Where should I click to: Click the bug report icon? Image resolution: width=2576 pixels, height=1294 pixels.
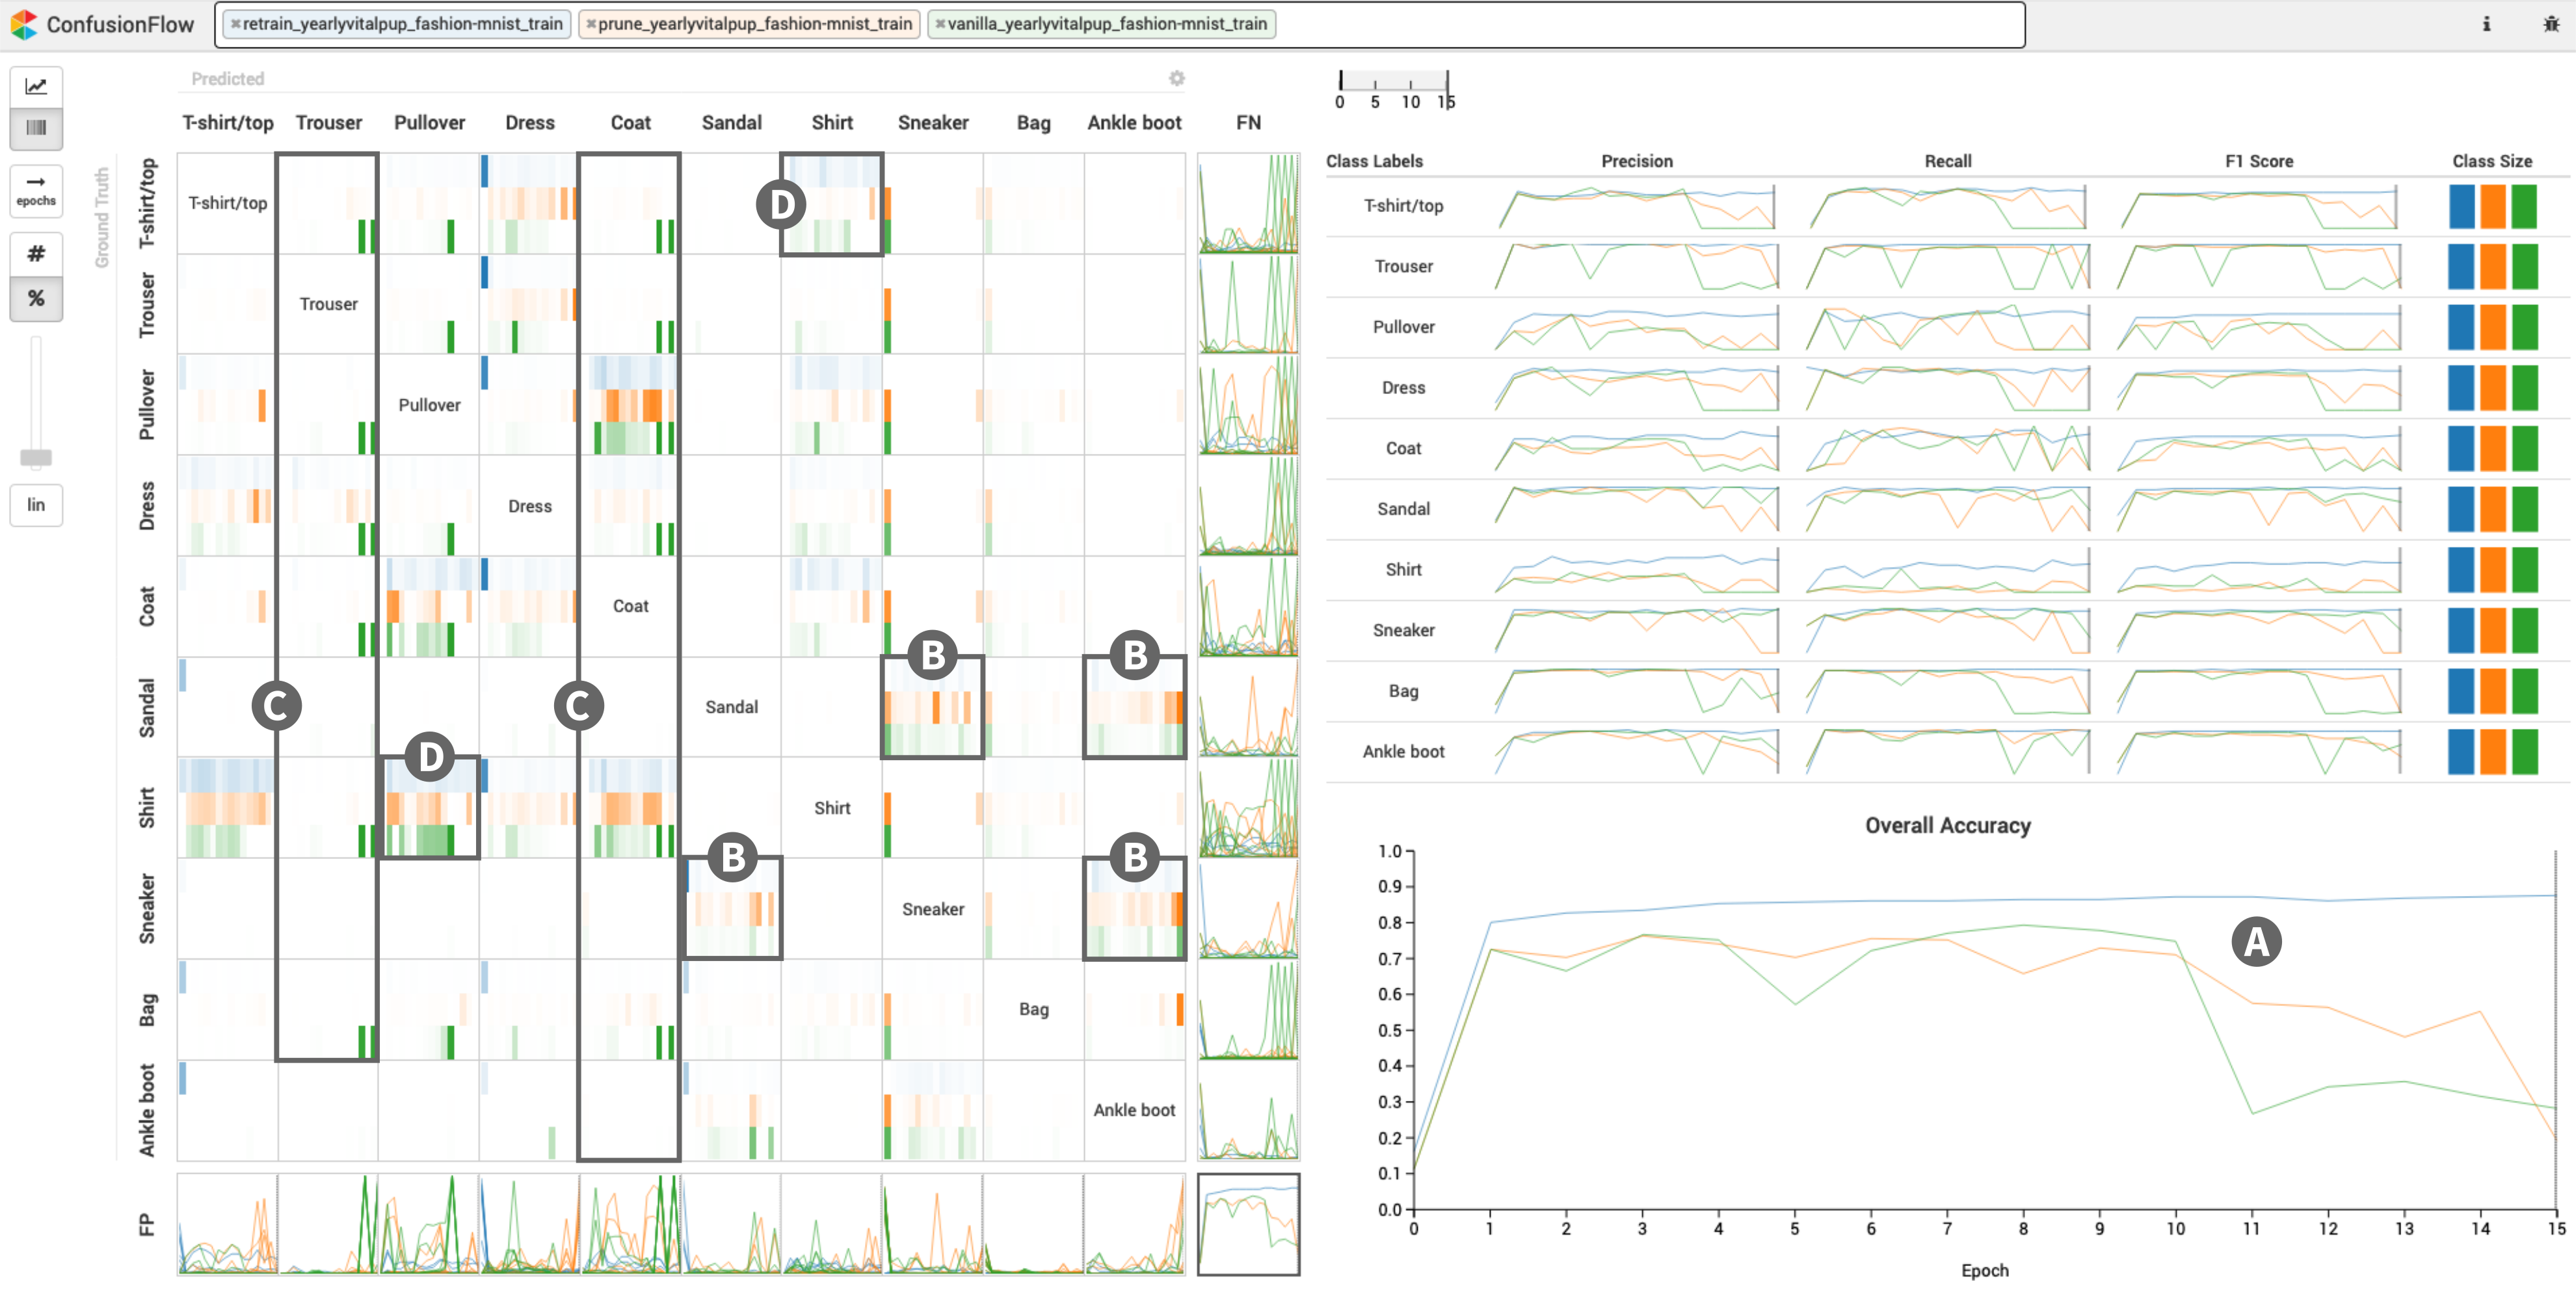click(x=2550, y=24)
